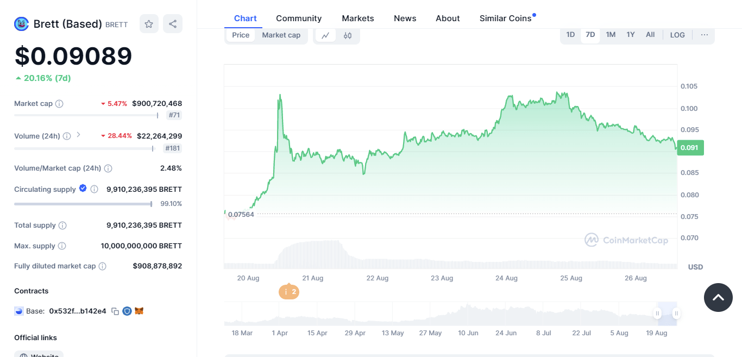
Task: Click the #181 volume rank badge
Action: pyautogui.click(x=173, y=148)
